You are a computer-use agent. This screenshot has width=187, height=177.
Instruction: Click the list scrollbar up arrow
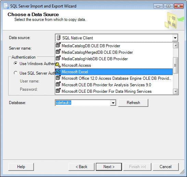tap(176, 46)
